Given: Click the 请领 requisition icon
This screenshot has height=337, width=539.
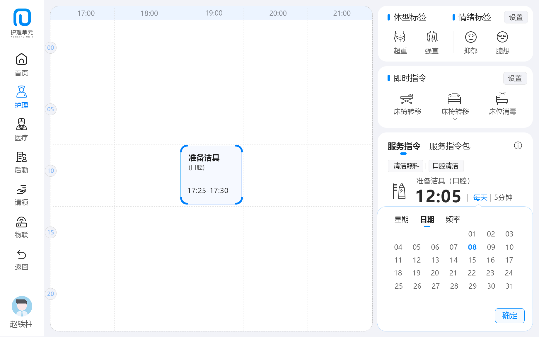Looking at the screenshot, I should point(21,190).
